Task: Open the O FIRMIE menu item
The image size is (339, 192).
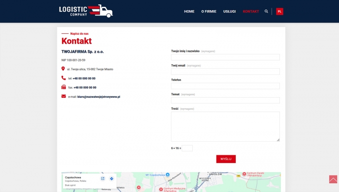Action: pyautogui.click(x=209, y=12)
